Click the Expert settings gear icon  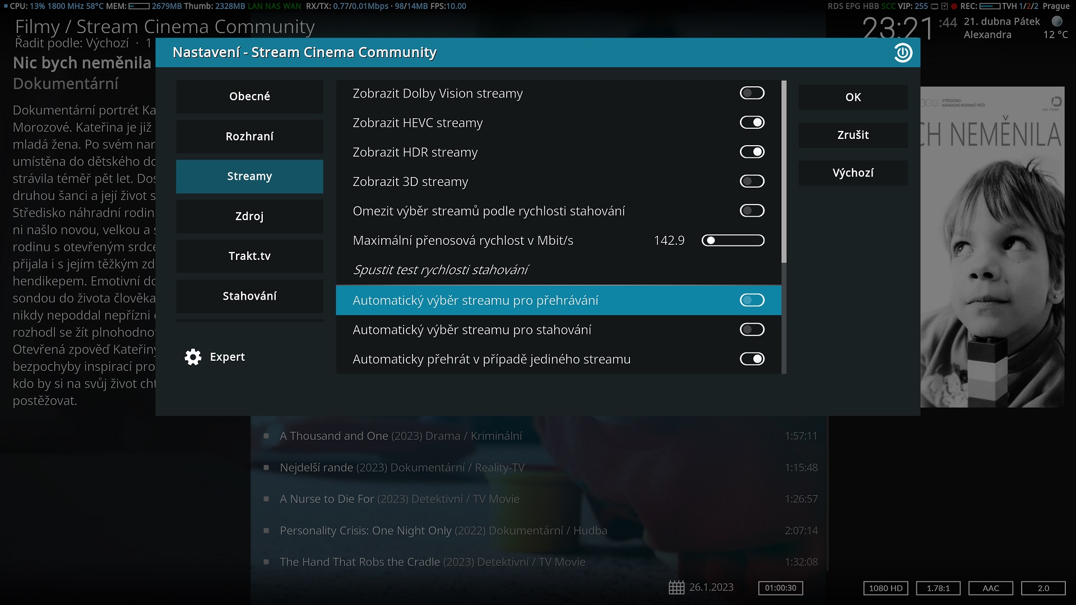tap(193, 357)
